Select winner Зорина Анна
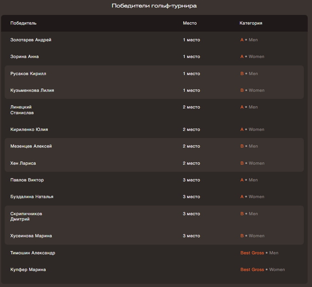The image size is (312, 287). click(x=25, y=56)
